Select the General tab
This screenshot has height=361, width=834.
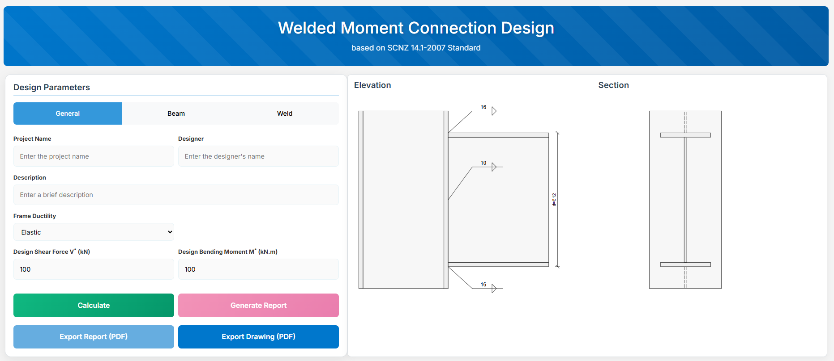(x=68, y=113)
